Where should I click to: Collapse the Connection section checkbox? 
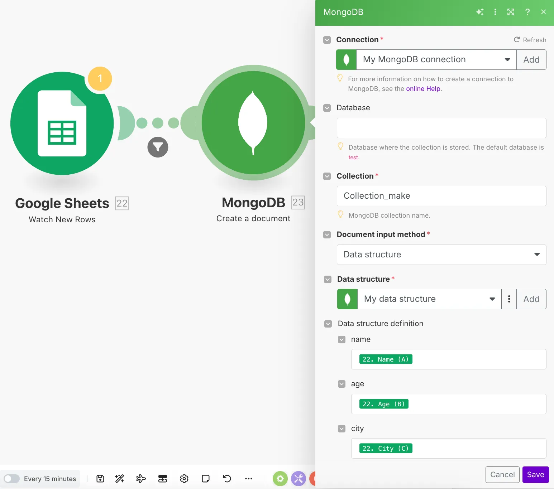coord(327,40)
